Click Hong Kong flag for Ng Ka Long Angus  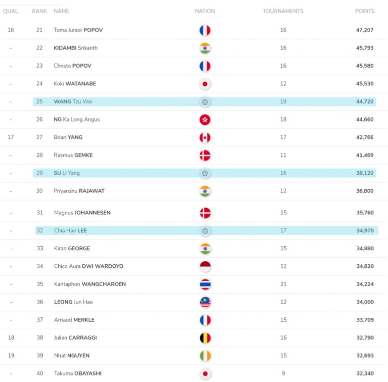tap(205, 120)
